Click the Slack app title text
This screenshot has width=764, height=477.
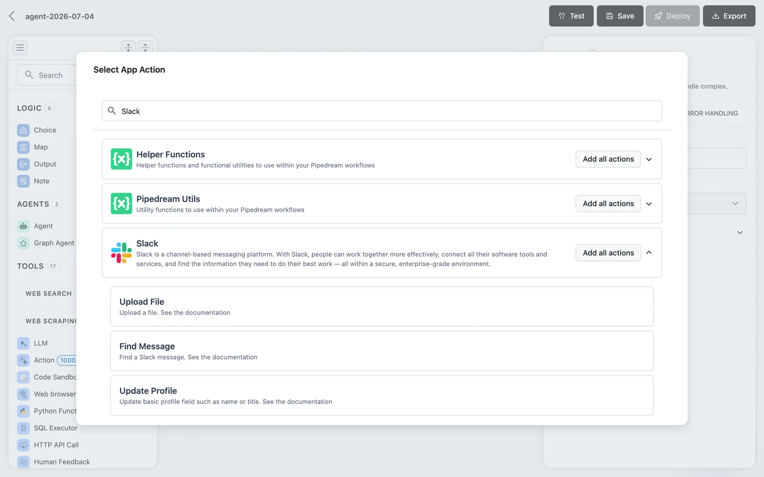pyautogui.click(x=147, y=243)
